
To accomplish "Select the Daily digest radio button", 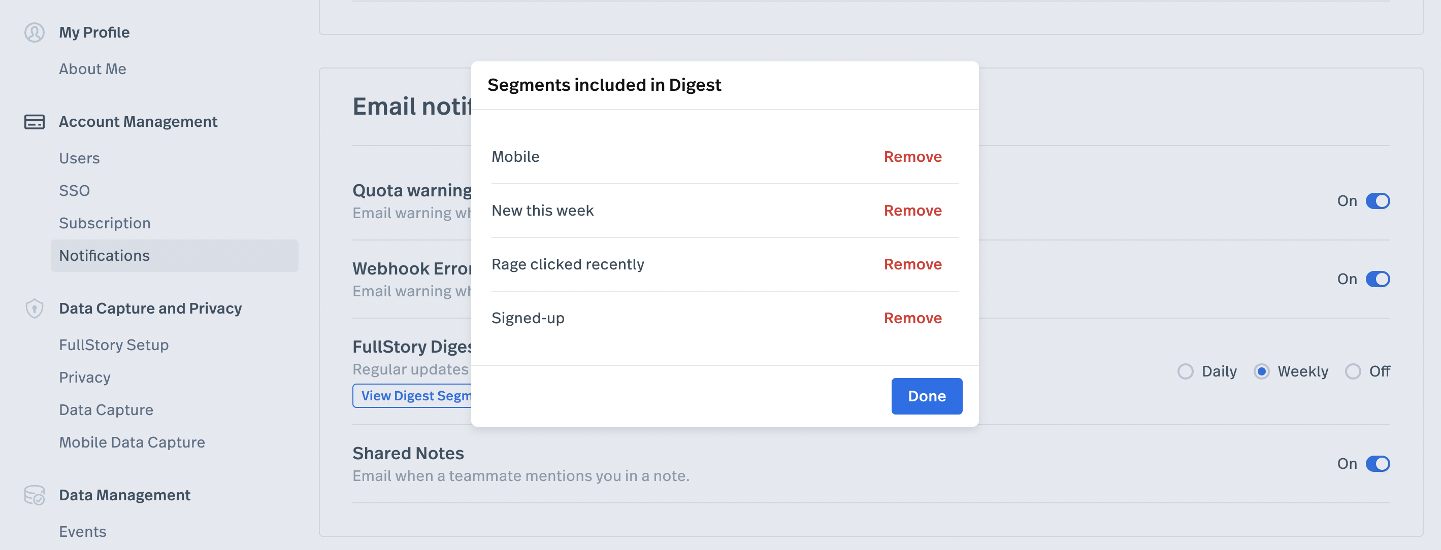I will pyautogui.click(x=1186, y=372).
